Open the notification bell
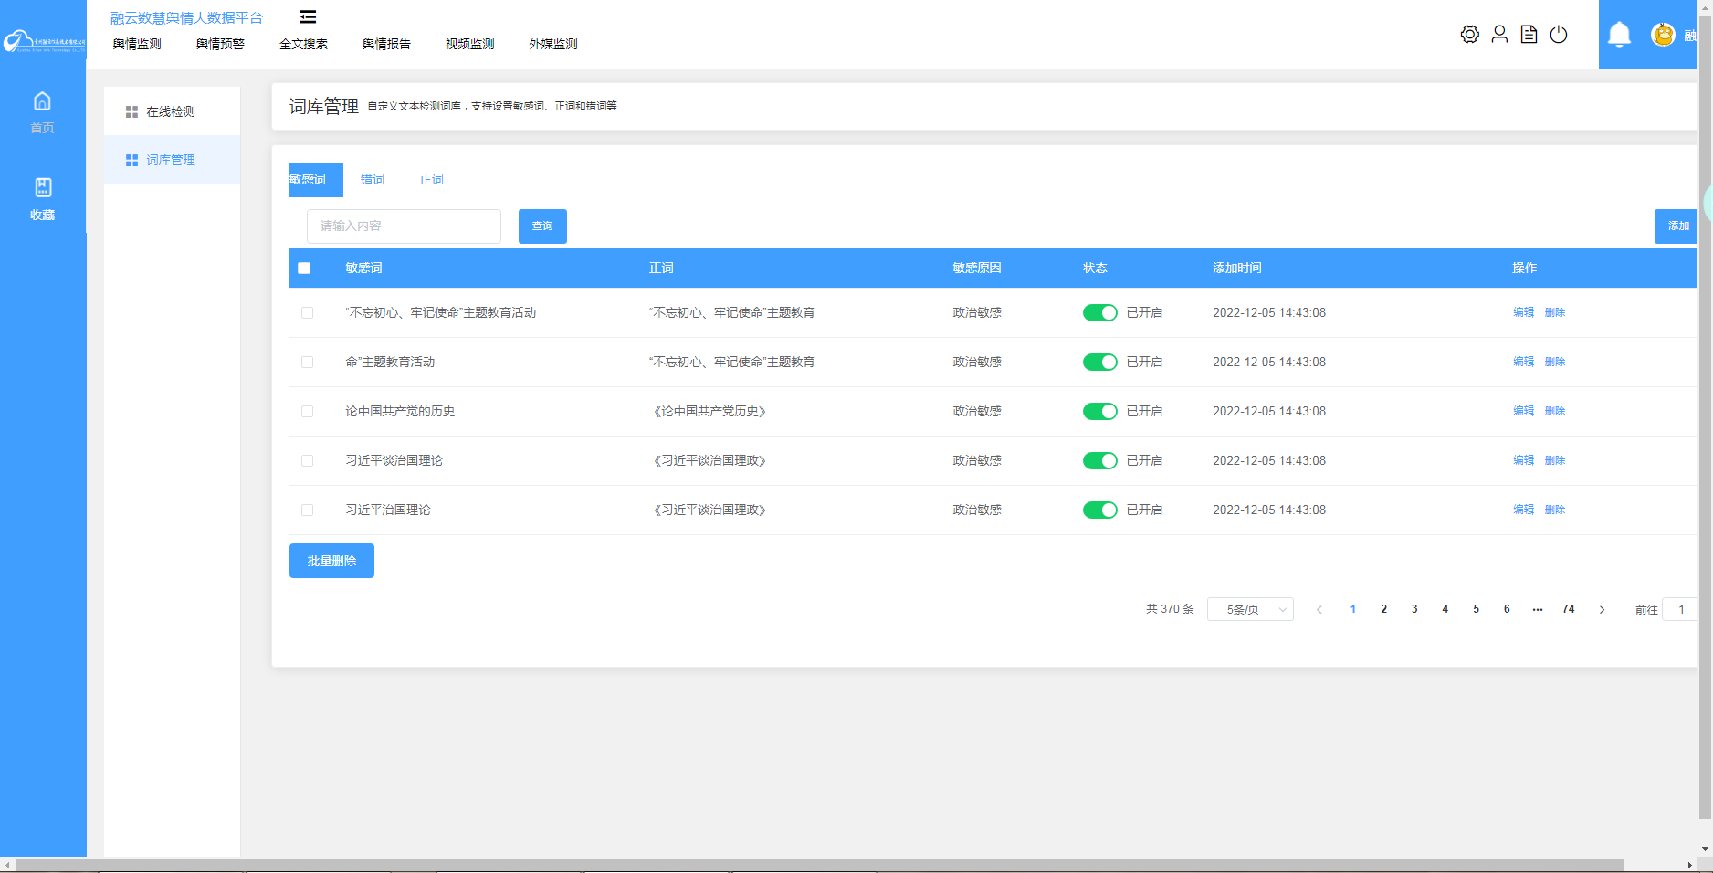 [1619, 35]
